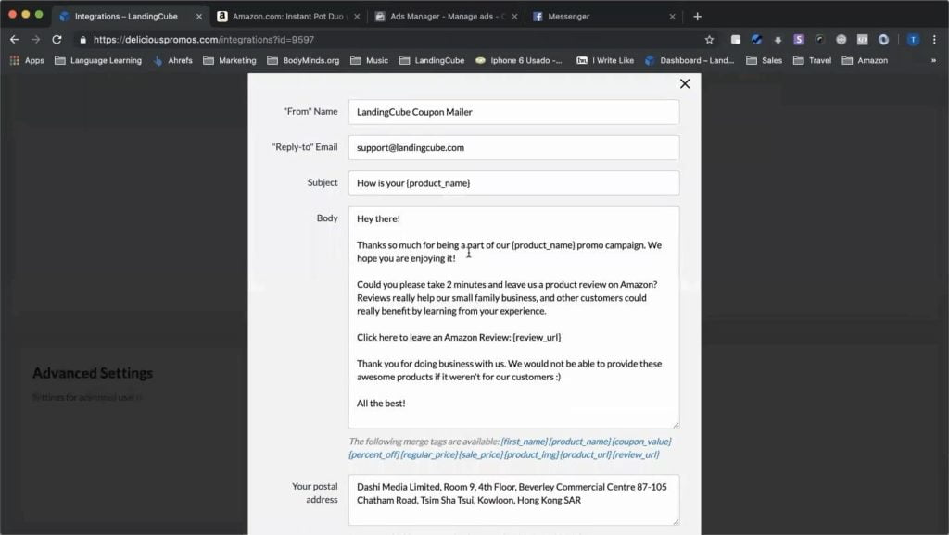
Task: Select the Integrations – LandingCube tab
Action: [126, 17]
